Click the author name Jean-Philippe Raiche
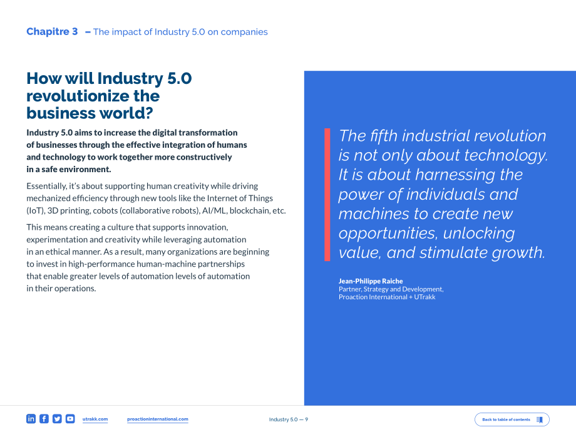This screenshot has height=432, width=576. (371, 281)
